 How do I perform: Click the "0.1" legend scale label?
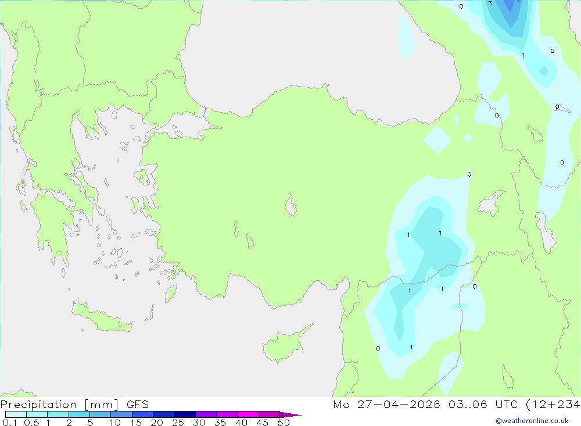pyautogui.click(x=10, y=423)
